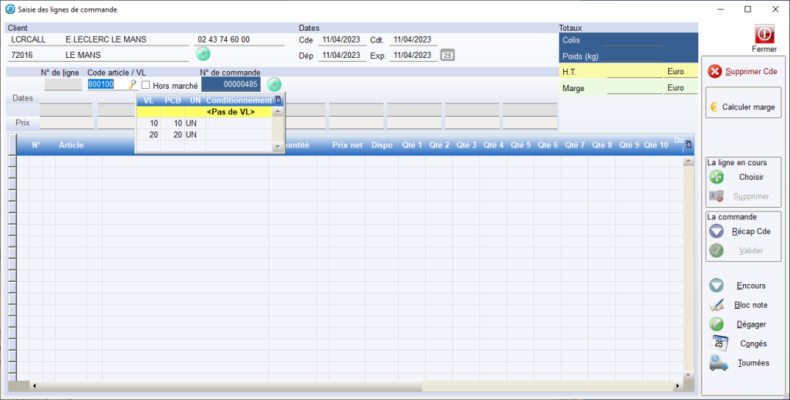Click the Calculer marge button
The width and height of the screenshot is (790, 400).
click(742, 107)
